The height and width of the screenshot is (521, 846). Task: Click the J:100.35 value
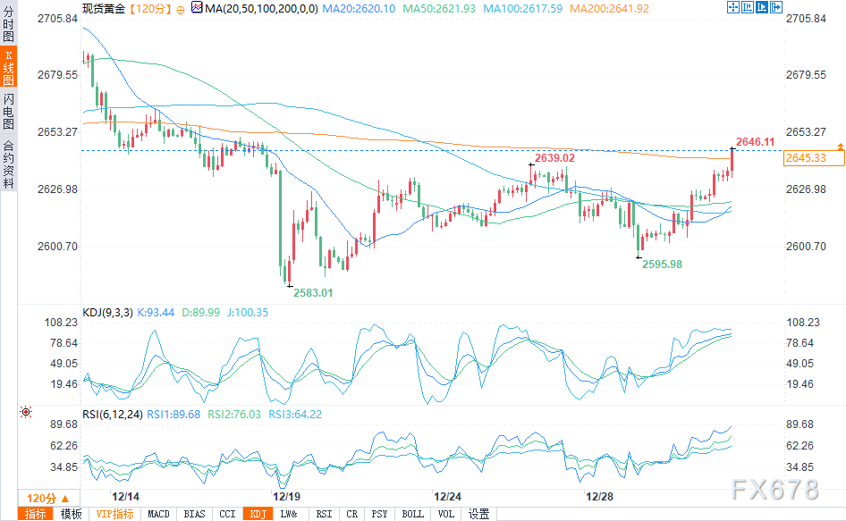248,312
